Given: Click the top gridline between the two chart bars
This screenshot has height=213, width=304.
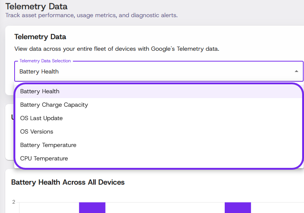Looking at the screenshot, I should pyautogui.click(x=165, y=203).
